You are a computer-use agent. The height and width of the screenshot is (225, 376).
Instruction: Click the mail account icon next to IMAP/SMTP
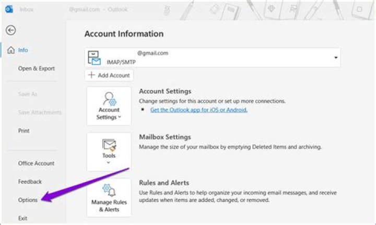[x=94, y=58]
